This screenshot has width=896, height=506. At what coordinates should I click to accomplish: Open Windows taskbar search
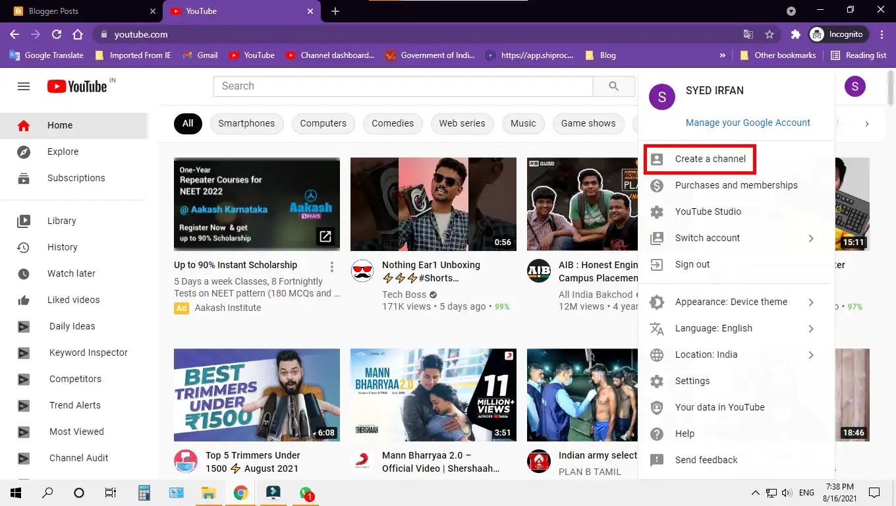pos(47,492)
